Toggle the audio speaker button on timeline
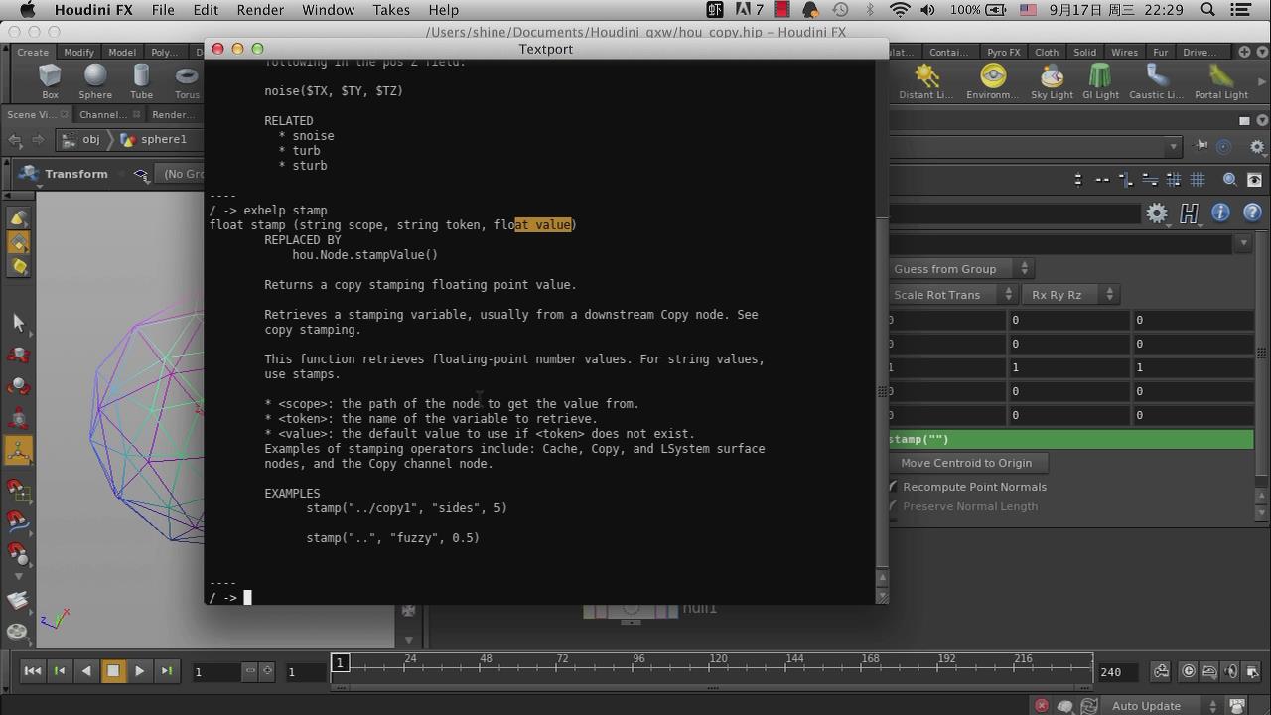Screen dimensions: 1271x715 pyautogui.click(x=1232, y=671)
